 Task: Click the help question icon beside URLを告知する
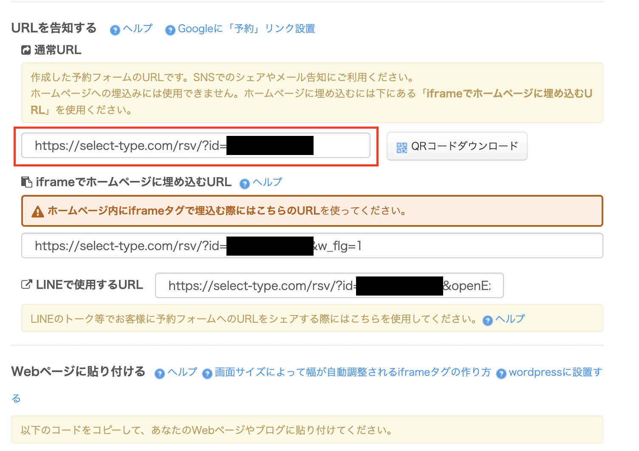(115, 30)
